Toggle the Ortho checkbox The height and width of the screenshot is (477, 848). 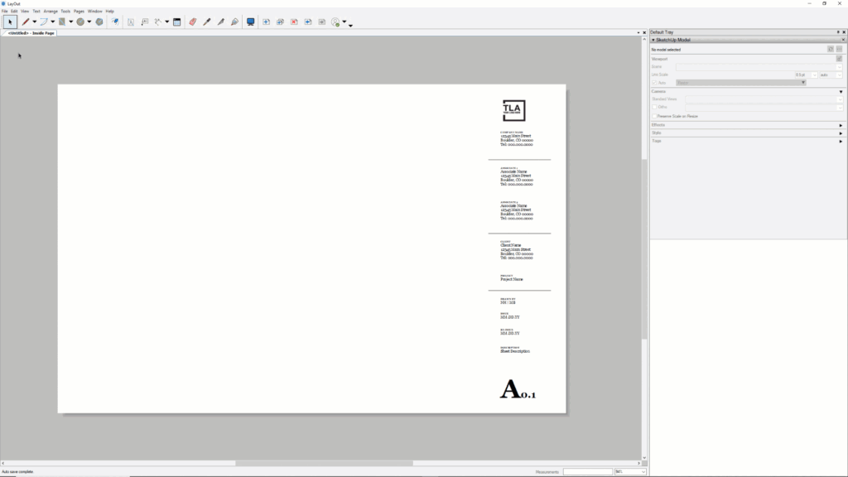[x=654, y=107]
